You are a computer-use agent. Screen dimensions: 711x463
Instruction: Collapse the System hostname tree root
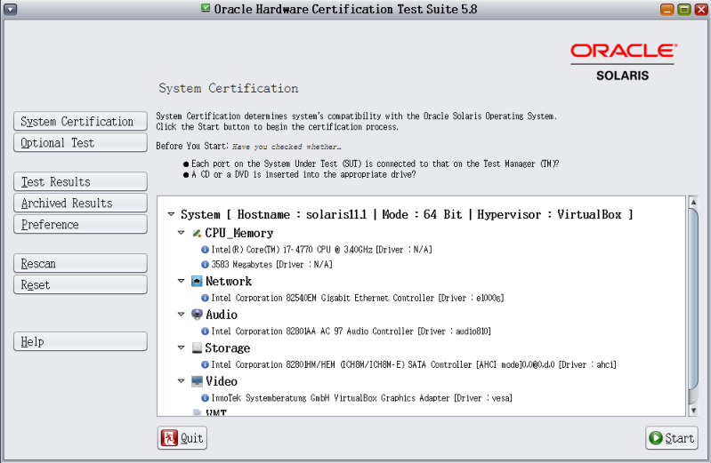[x=171, y=214]
